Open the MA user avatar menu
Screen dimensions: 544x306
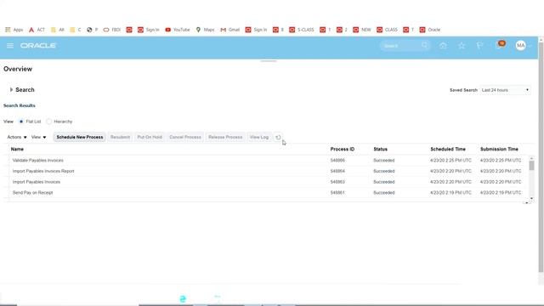(520, 45)
